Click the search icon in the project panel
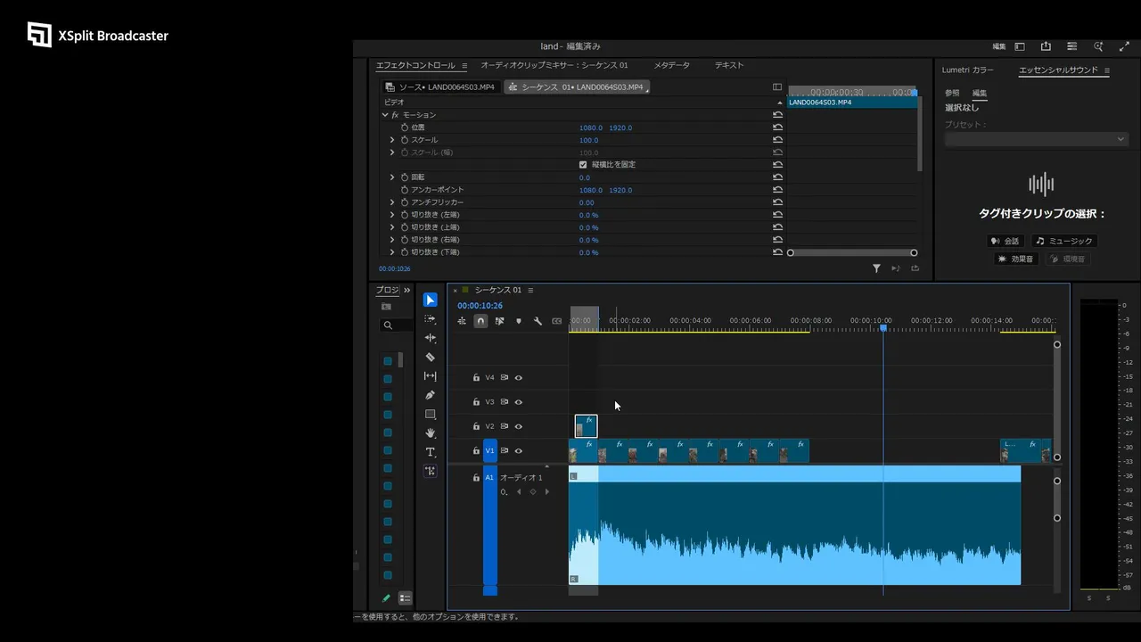 (388, 325)
